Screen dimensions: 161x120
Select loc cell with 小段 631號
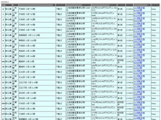click(37, 67)
